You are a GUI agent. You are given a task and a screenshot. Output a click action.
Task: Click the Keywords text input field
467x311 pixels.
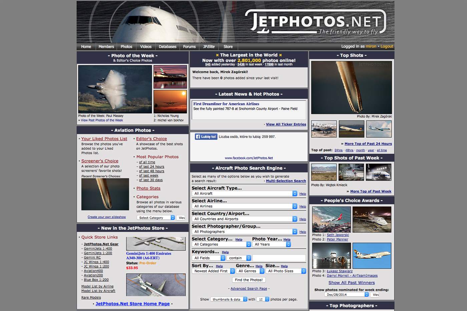coord(279,258)
